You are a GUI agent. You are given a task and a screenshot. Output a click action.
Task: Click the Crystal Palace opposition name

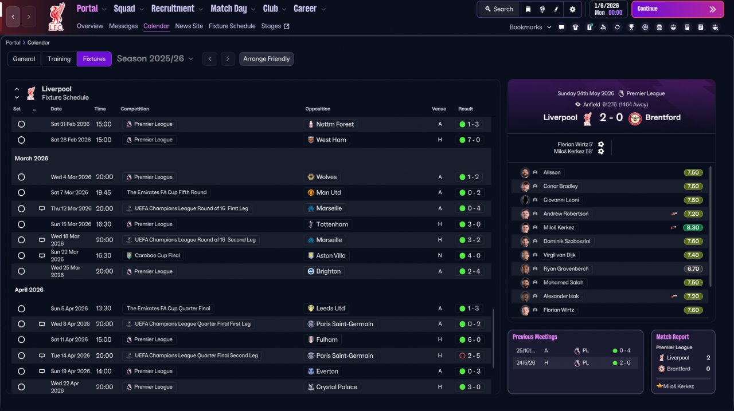(x=337, y=387)
